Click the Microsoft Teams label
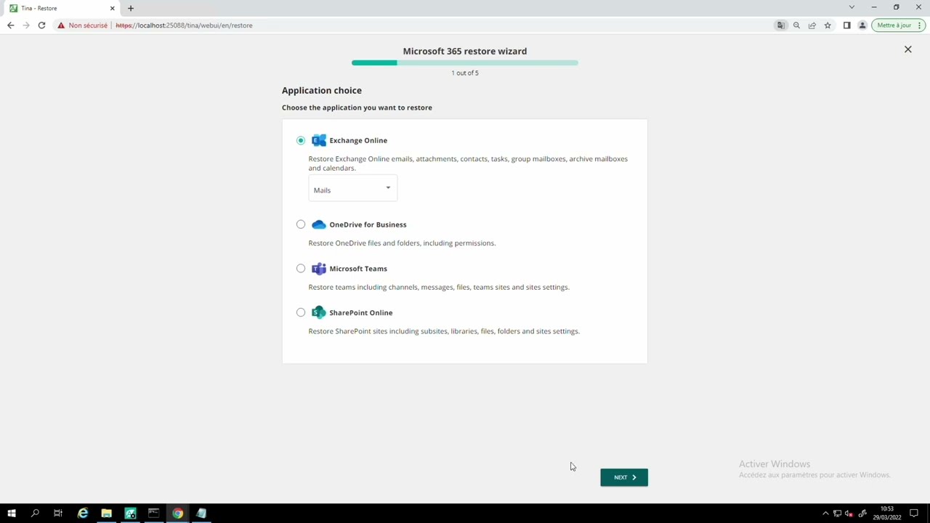Image resolution: width=930 pixels, height=523 pixels. [358, 269]
